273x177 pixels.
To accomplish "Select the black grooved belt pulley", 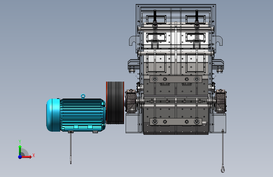I will pos(115,103).
